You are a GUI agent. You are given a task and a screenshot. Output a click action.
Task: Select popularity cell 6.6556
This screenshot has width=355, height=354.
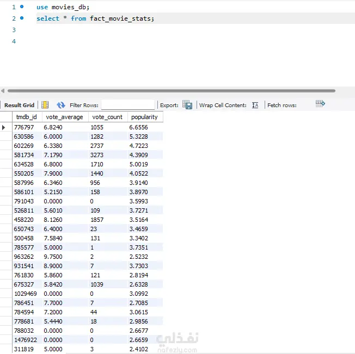point(145,127)
